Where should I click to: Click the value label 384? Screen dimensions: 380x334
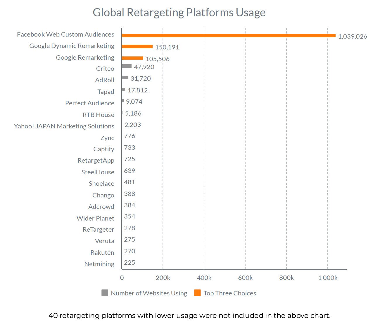point(130,205)
